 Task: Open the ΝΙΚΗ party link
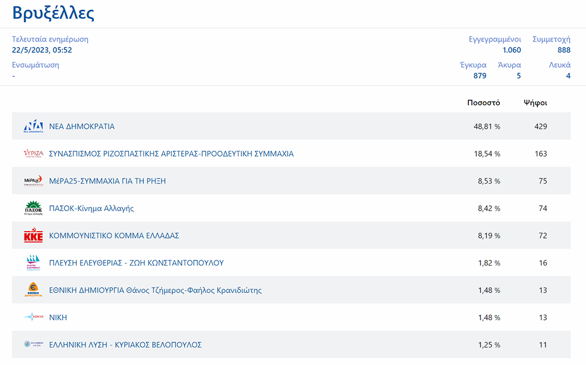click(58, 318)
